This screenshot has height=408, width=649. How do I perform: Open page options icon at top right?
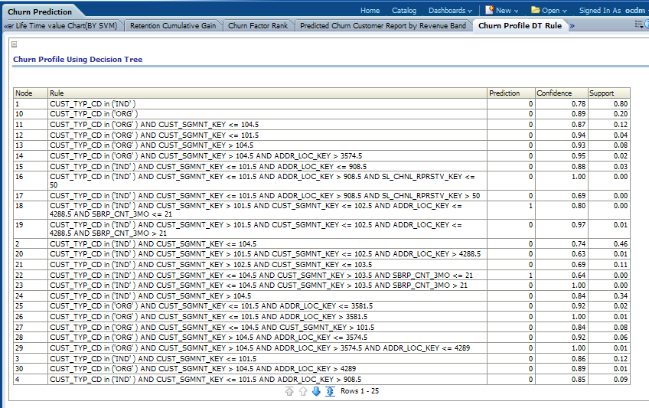(x=640, y=24)
